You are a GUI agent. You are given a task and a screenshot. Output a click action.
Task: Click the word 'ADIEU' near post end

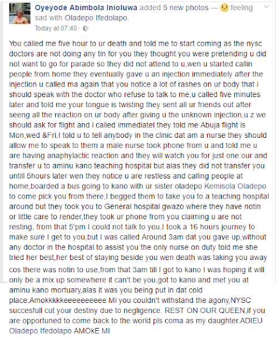point(251,321)
